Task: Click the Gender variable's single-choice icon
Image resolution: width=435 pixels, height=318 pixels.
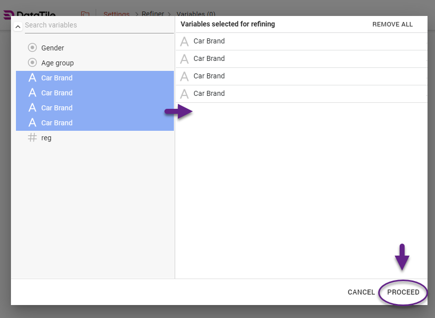Action: 32,48
